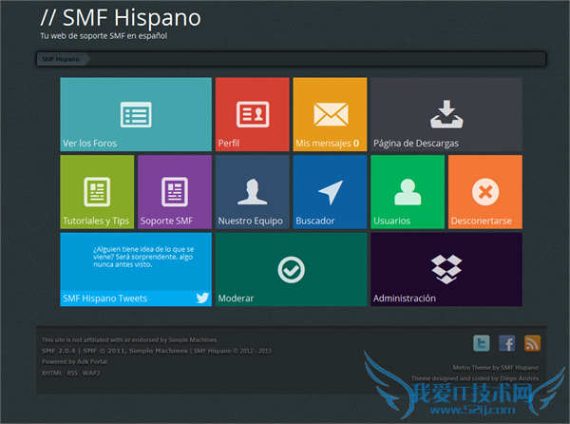The width and height of the screenshot is (570, 424).
Task: Open Mis mensajes 0 label
Action: pyautogui.click(x=327, y=144)
